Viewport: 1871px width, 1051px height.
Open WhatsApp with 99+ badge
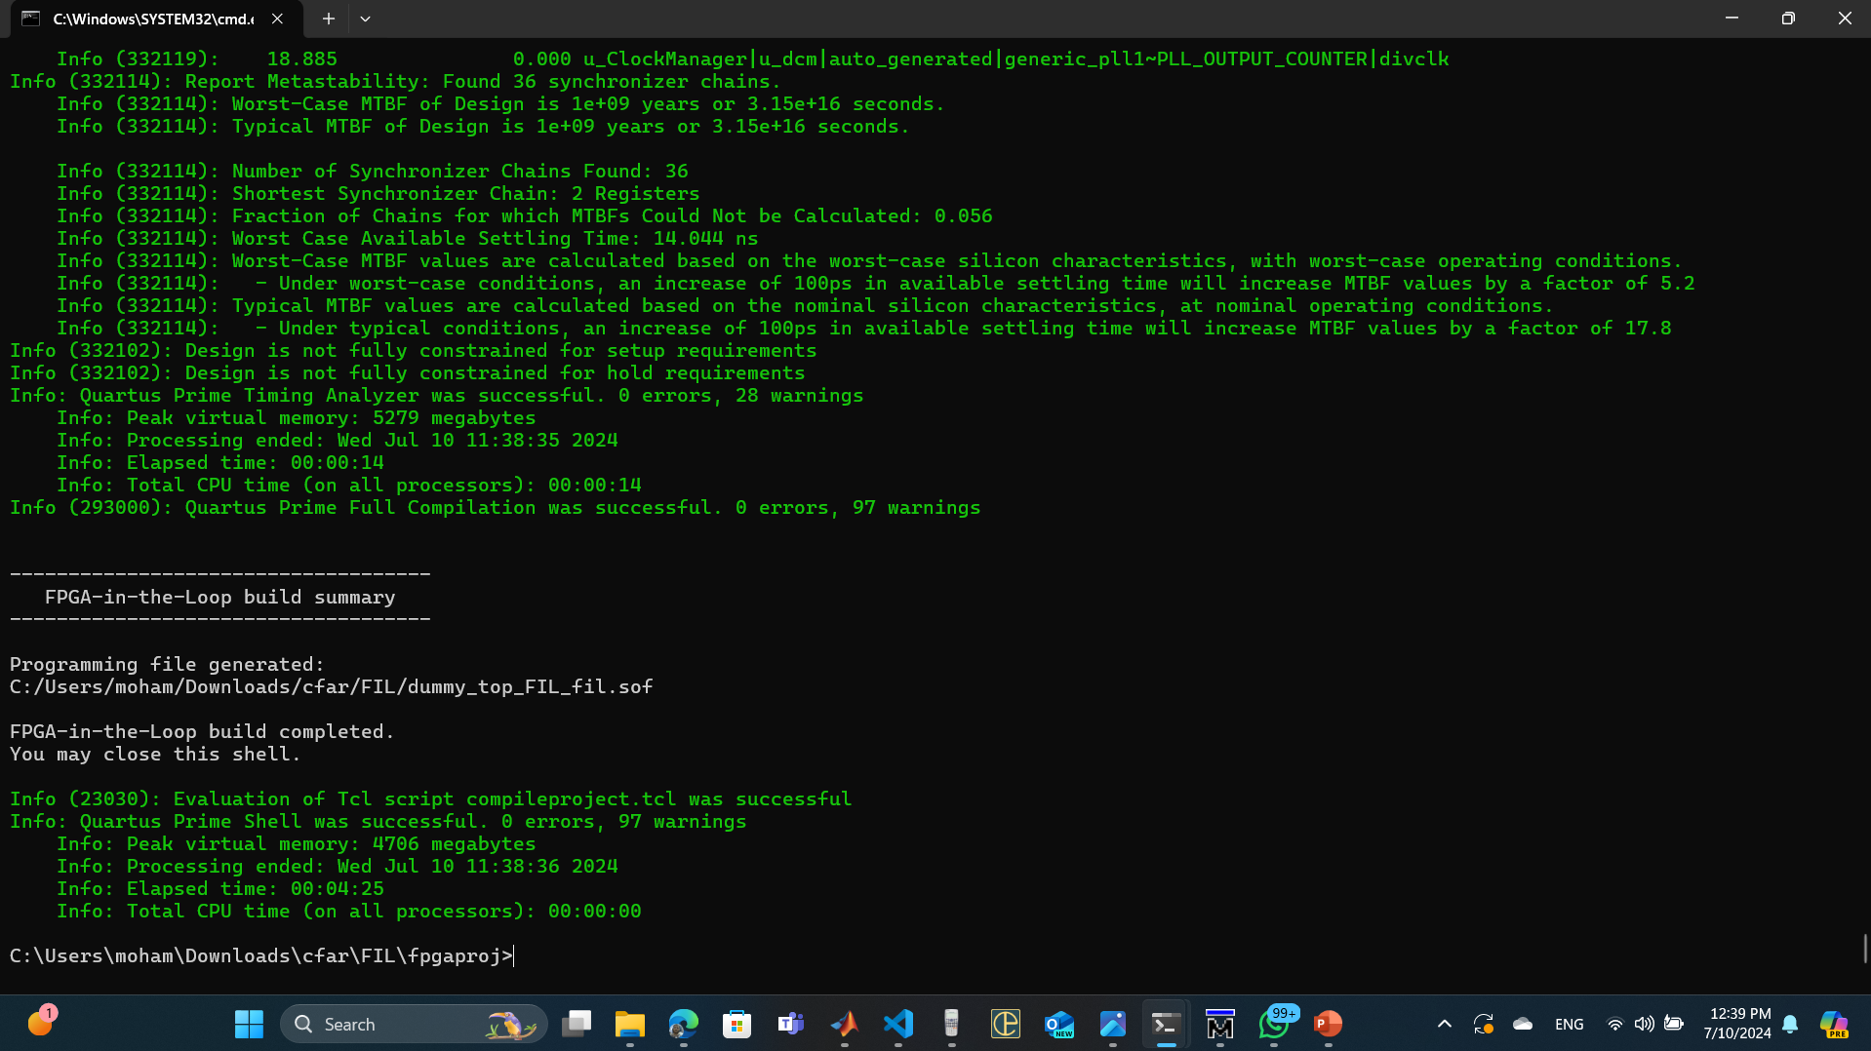point(1274,1024)
